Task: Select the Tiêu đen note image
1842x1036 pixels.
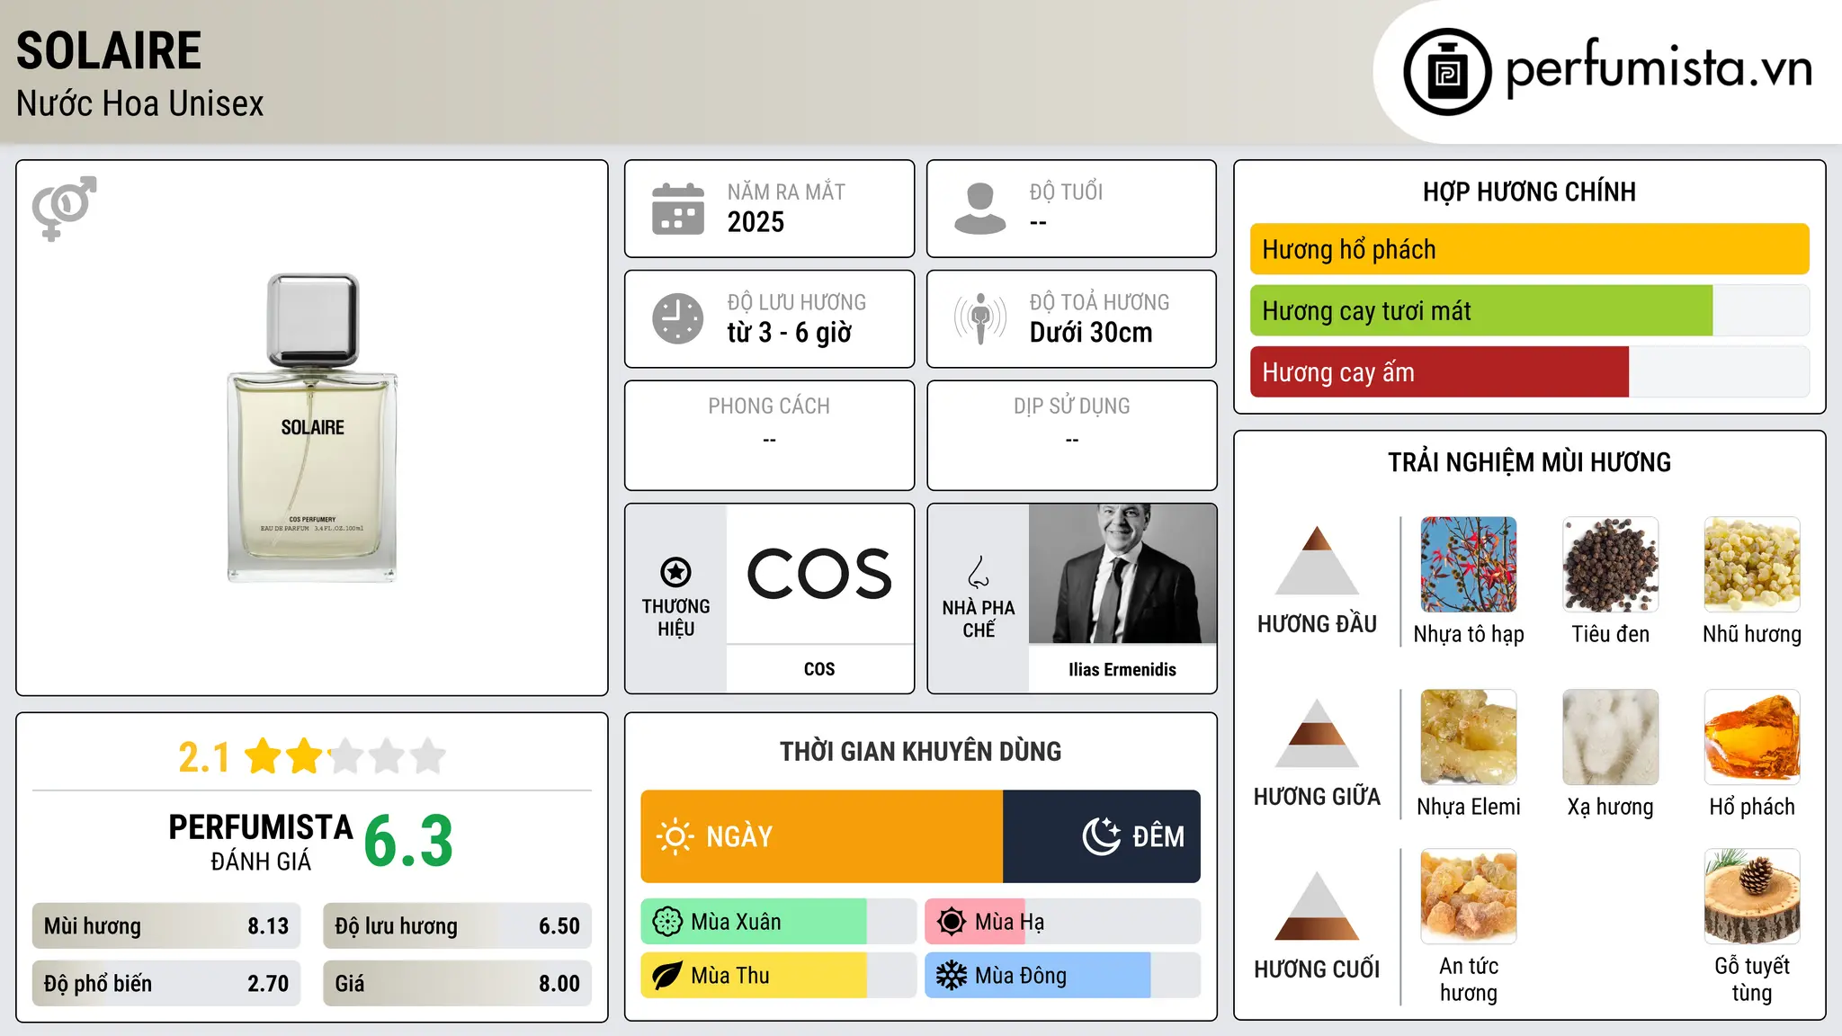Action: [x=1610, y=565]
